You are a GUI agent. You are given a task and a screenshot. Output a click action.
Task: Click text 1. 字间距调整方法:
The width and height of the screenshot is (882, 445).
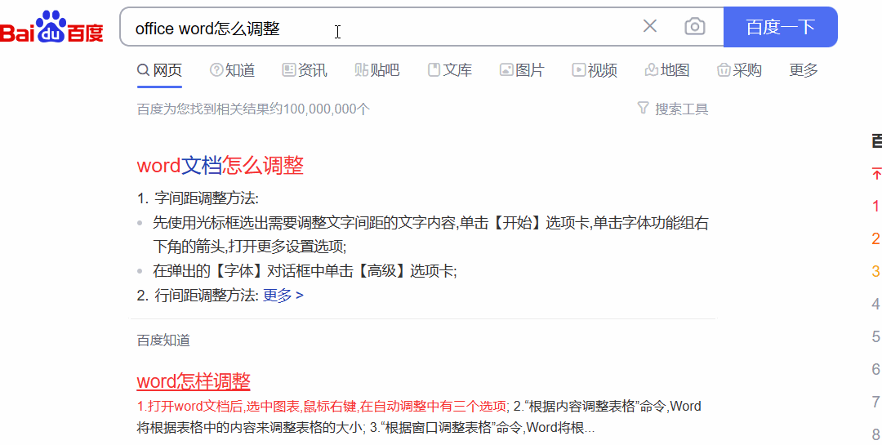pyautogui.click(x=198, y=198)
